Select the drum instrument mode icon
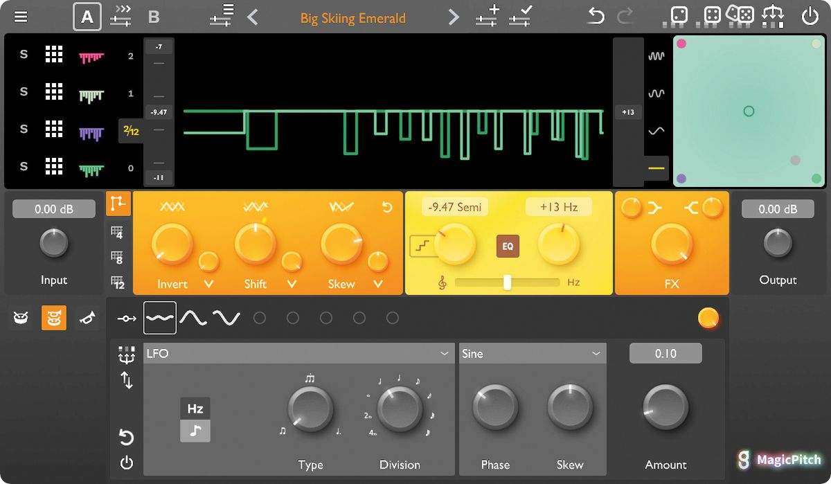 (21, 317)
